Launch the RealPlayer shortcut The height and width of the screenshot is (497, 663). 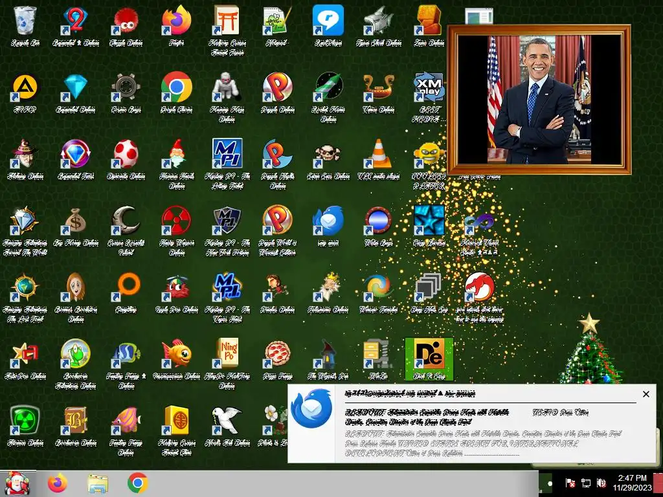328,20
